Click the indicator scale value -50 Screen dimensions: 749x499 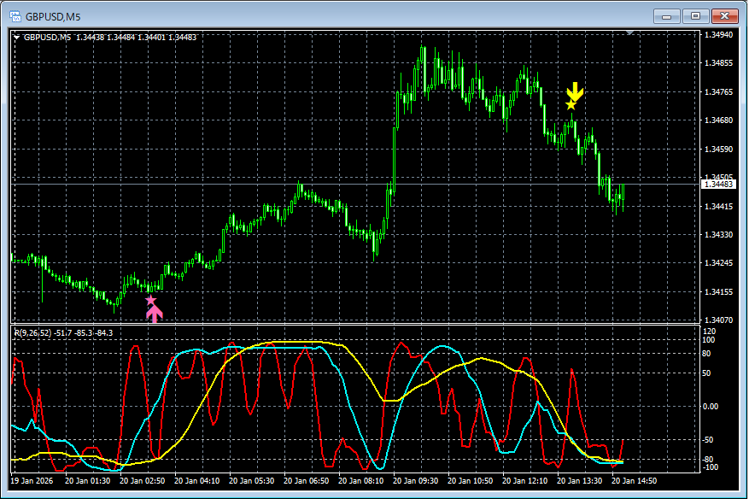pyautogui.click(x=708, y=440)
